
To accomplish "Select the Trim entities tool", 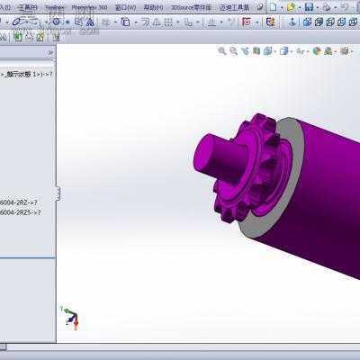I will [x=105, y=22].
